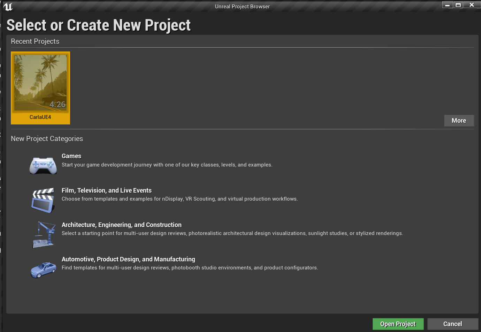This screenshot has height=332, width=481.
Task: Choose Film, Television, and Live Events title
Action: 107,191
